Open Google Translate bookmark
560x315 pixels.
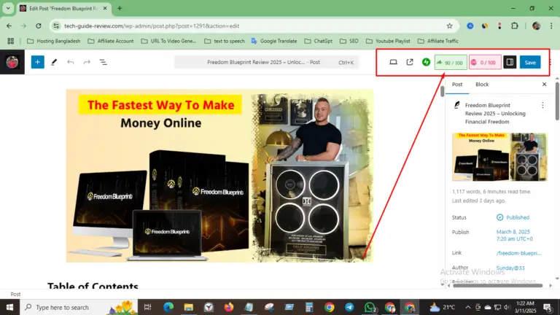coord(274,41)
